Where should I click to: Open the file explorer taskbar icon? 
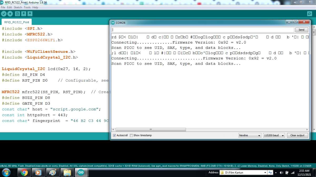pyautogui.click(x=67, y=173)
